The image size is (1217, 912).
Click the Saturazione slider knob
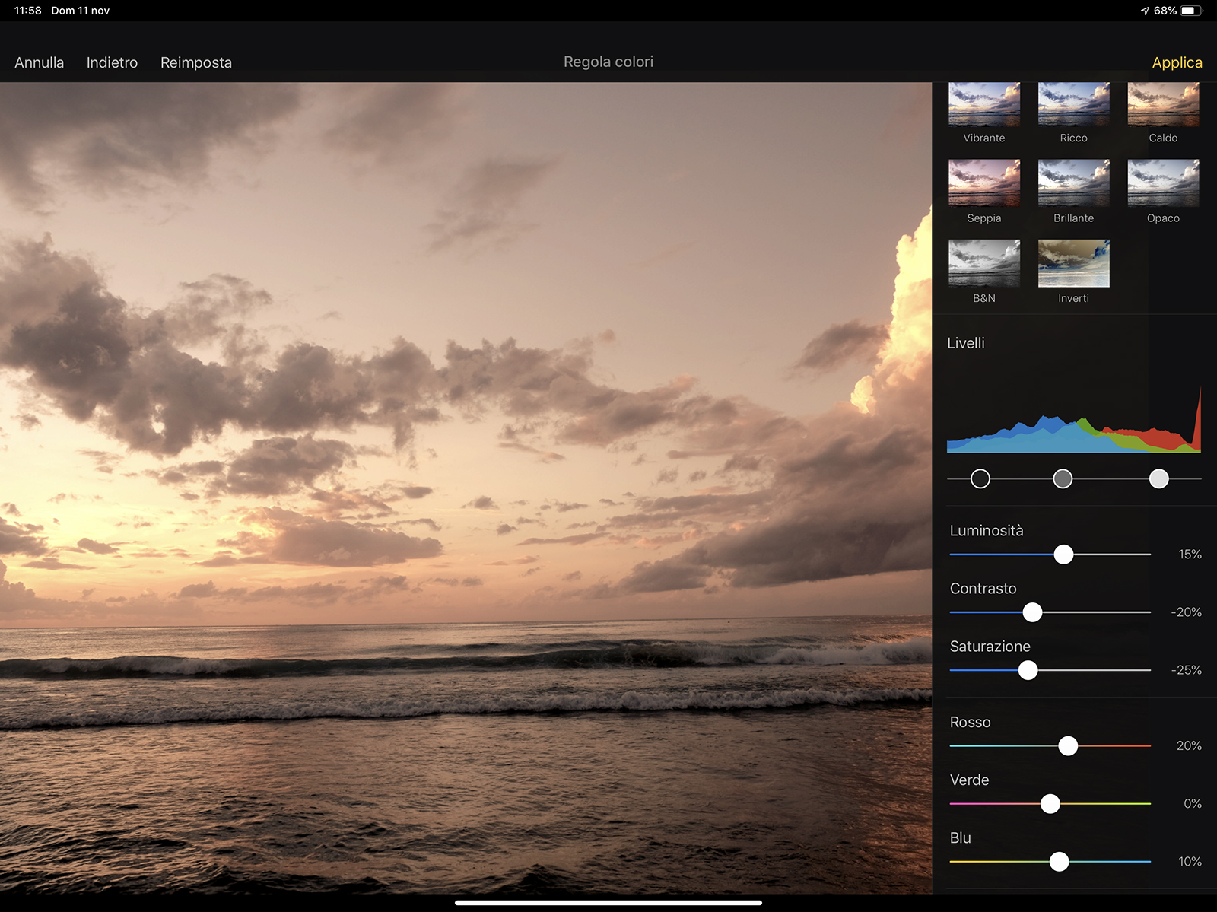click(1028, 670)
